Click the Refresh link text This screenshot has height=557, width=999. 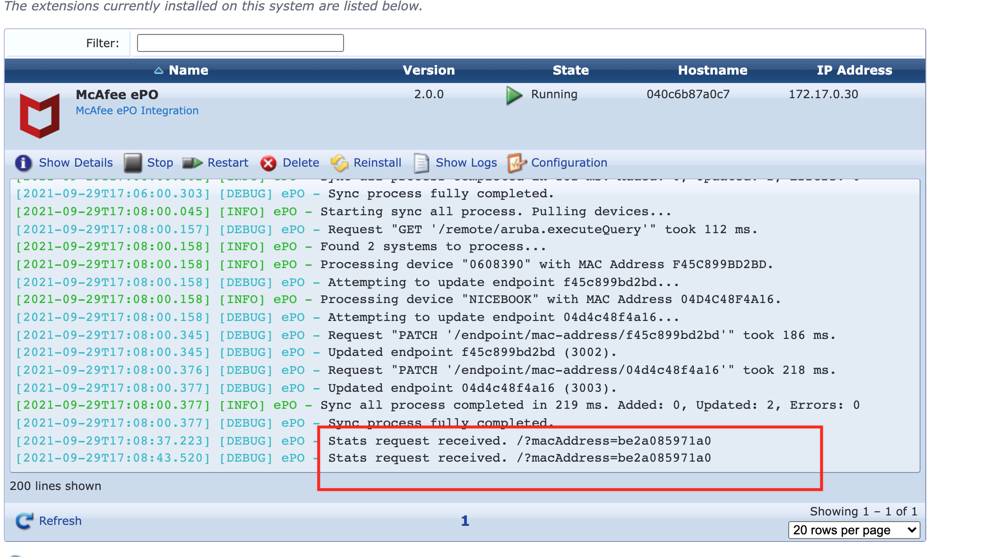pyautogui.click(x=60, y=521)
